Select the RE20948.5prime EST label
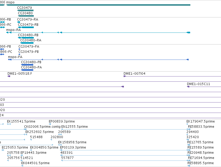 click(x=200, y=153)
